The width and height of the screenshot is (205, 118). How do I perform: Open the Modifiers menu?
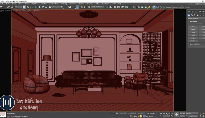coord(35,4)
